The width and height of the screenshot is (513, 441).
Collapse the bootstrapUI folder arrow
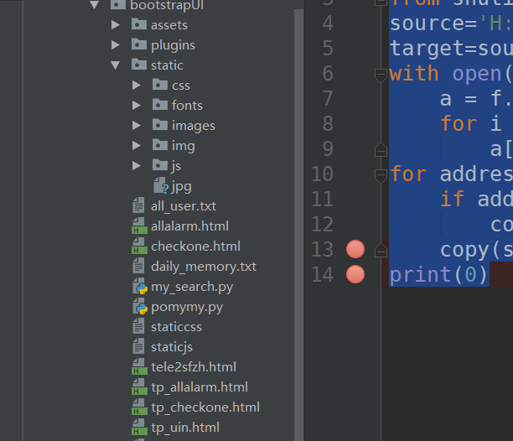pos(95,4)
